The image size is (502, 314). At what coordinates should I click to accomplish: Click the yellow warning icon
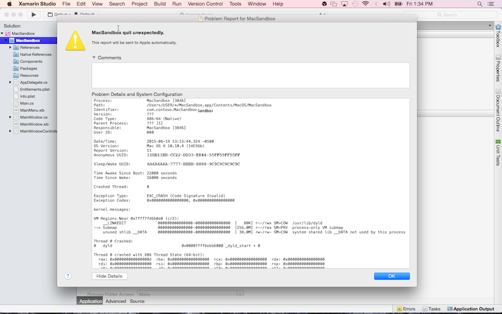pyautogui.click(x=75, y=41)
